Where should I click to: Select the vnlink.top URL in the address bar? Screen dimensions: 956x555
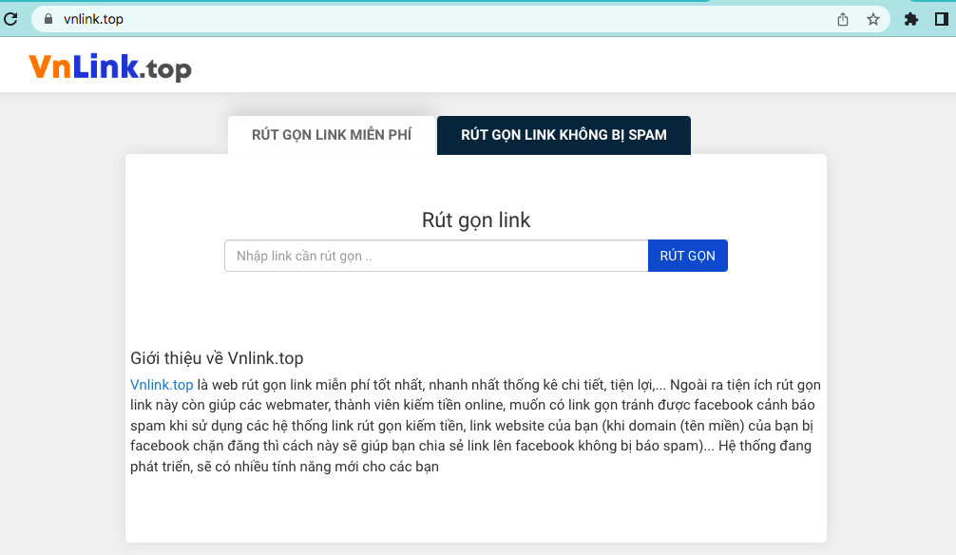(x=93, y=19)
